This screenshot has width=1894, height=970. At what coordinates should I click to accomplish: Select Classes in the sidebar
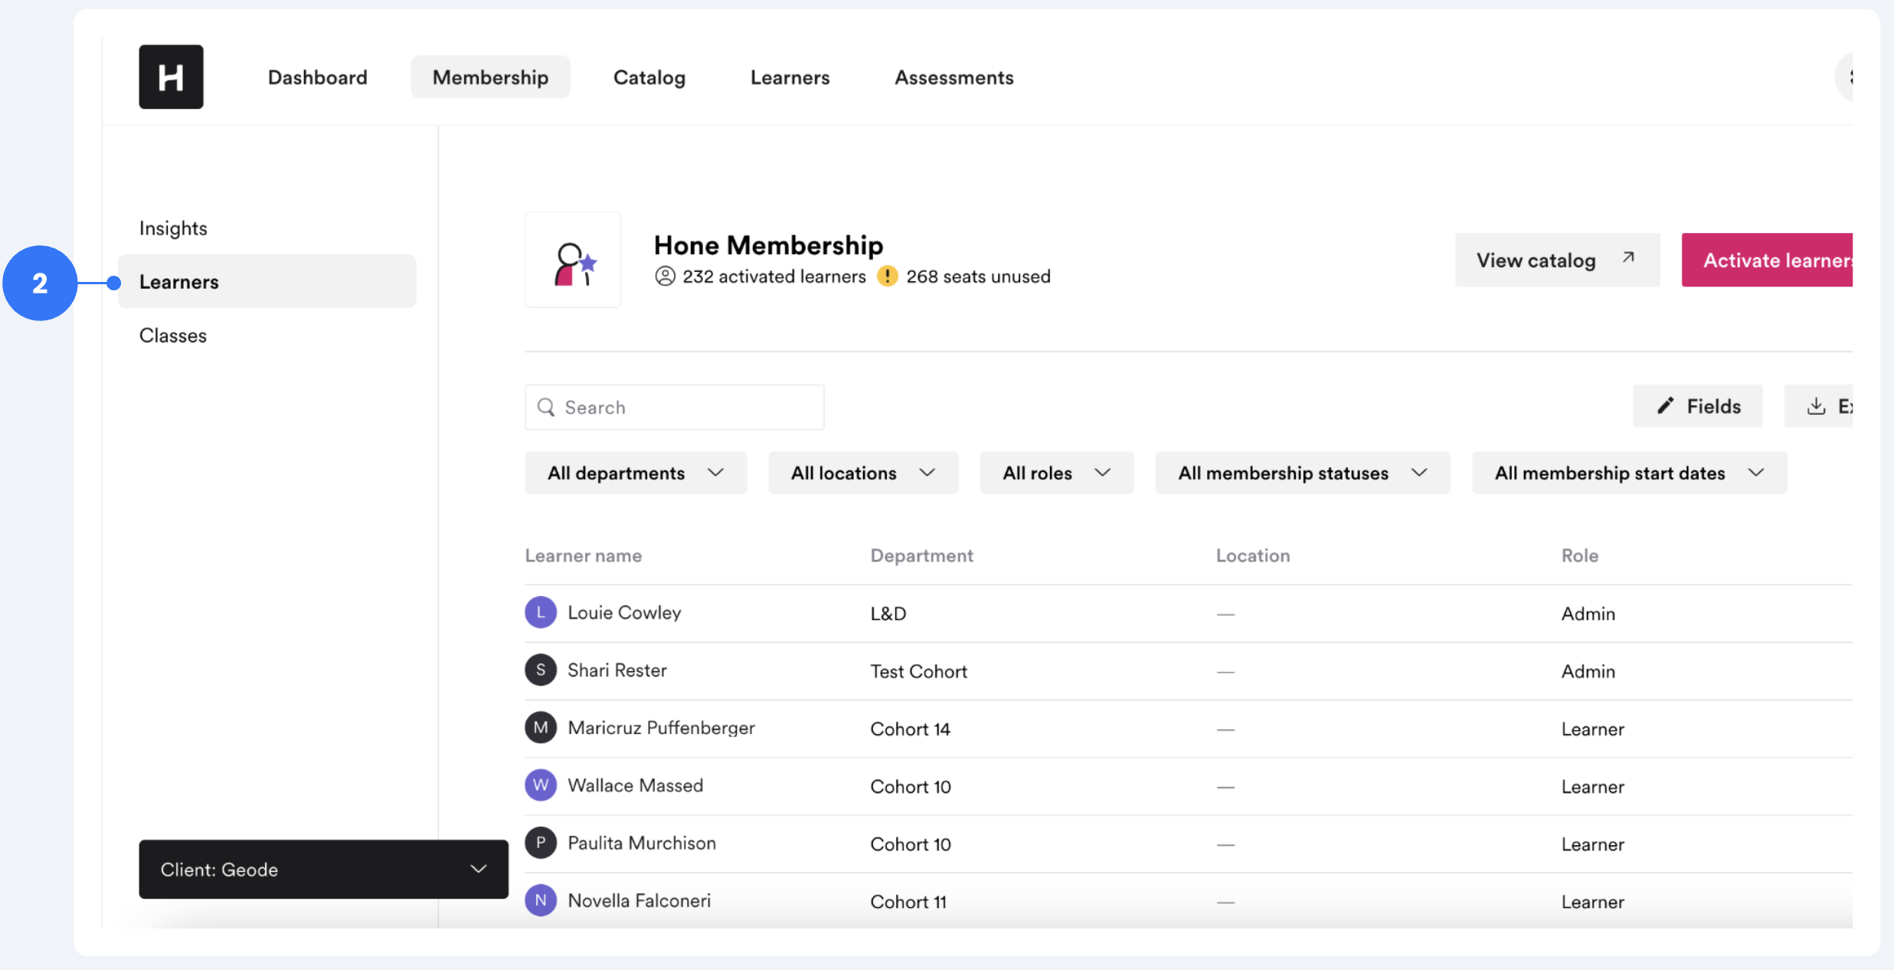(173, 336)
